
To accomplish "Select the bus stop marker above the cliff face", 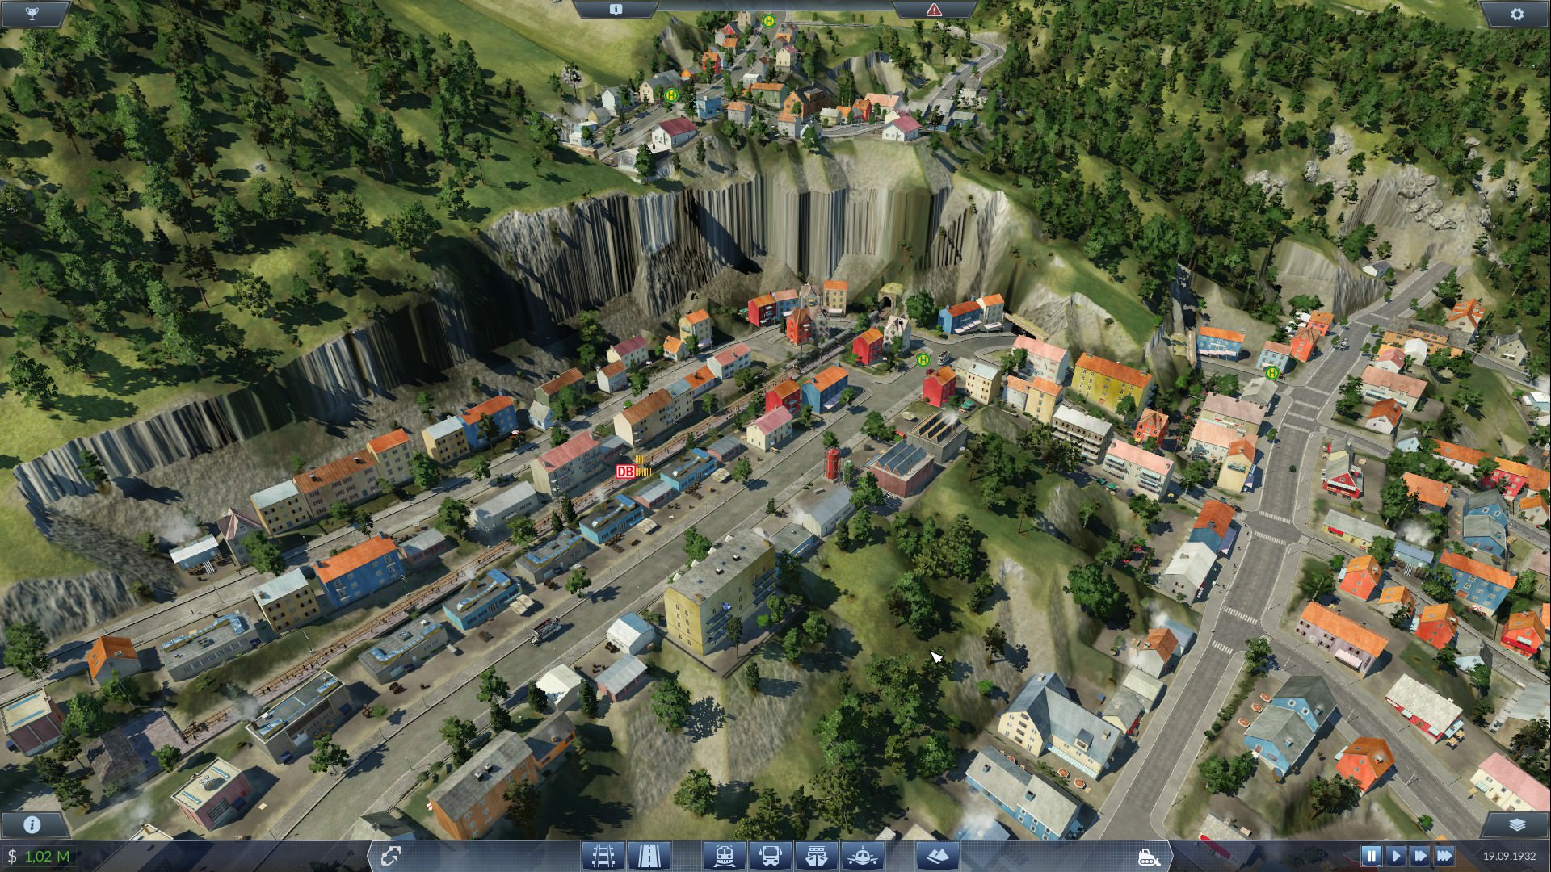I will pos(670,94).
